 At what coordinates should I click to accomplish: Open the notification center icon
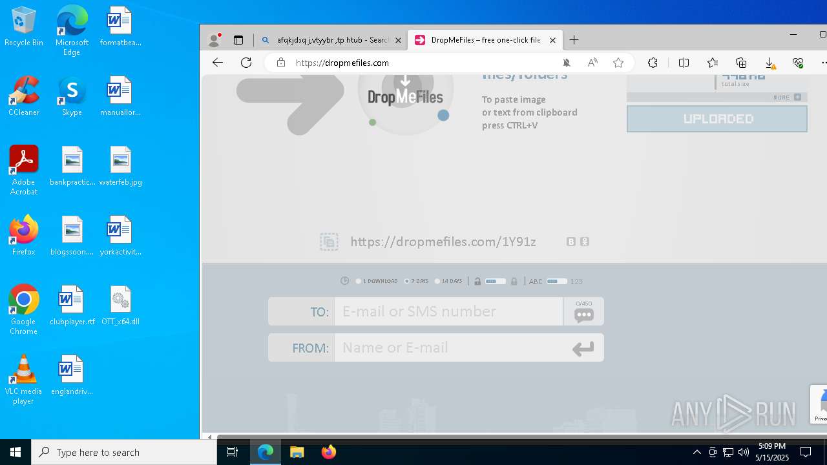coord(806,452)
